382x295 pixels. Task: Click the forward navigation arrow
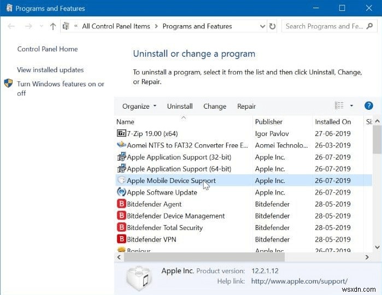[x=28, y=26]
